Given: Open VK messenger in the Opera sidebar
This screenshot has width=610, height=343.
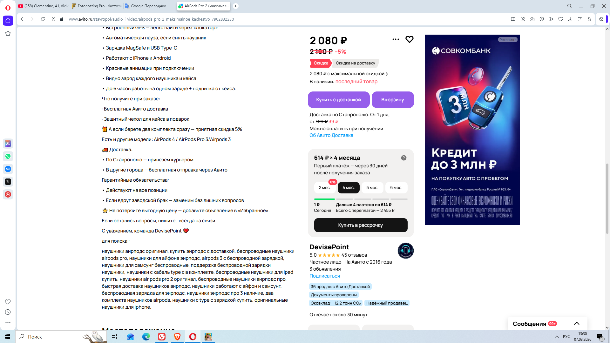Looking at the screenshot, I should tap(8, 169).
